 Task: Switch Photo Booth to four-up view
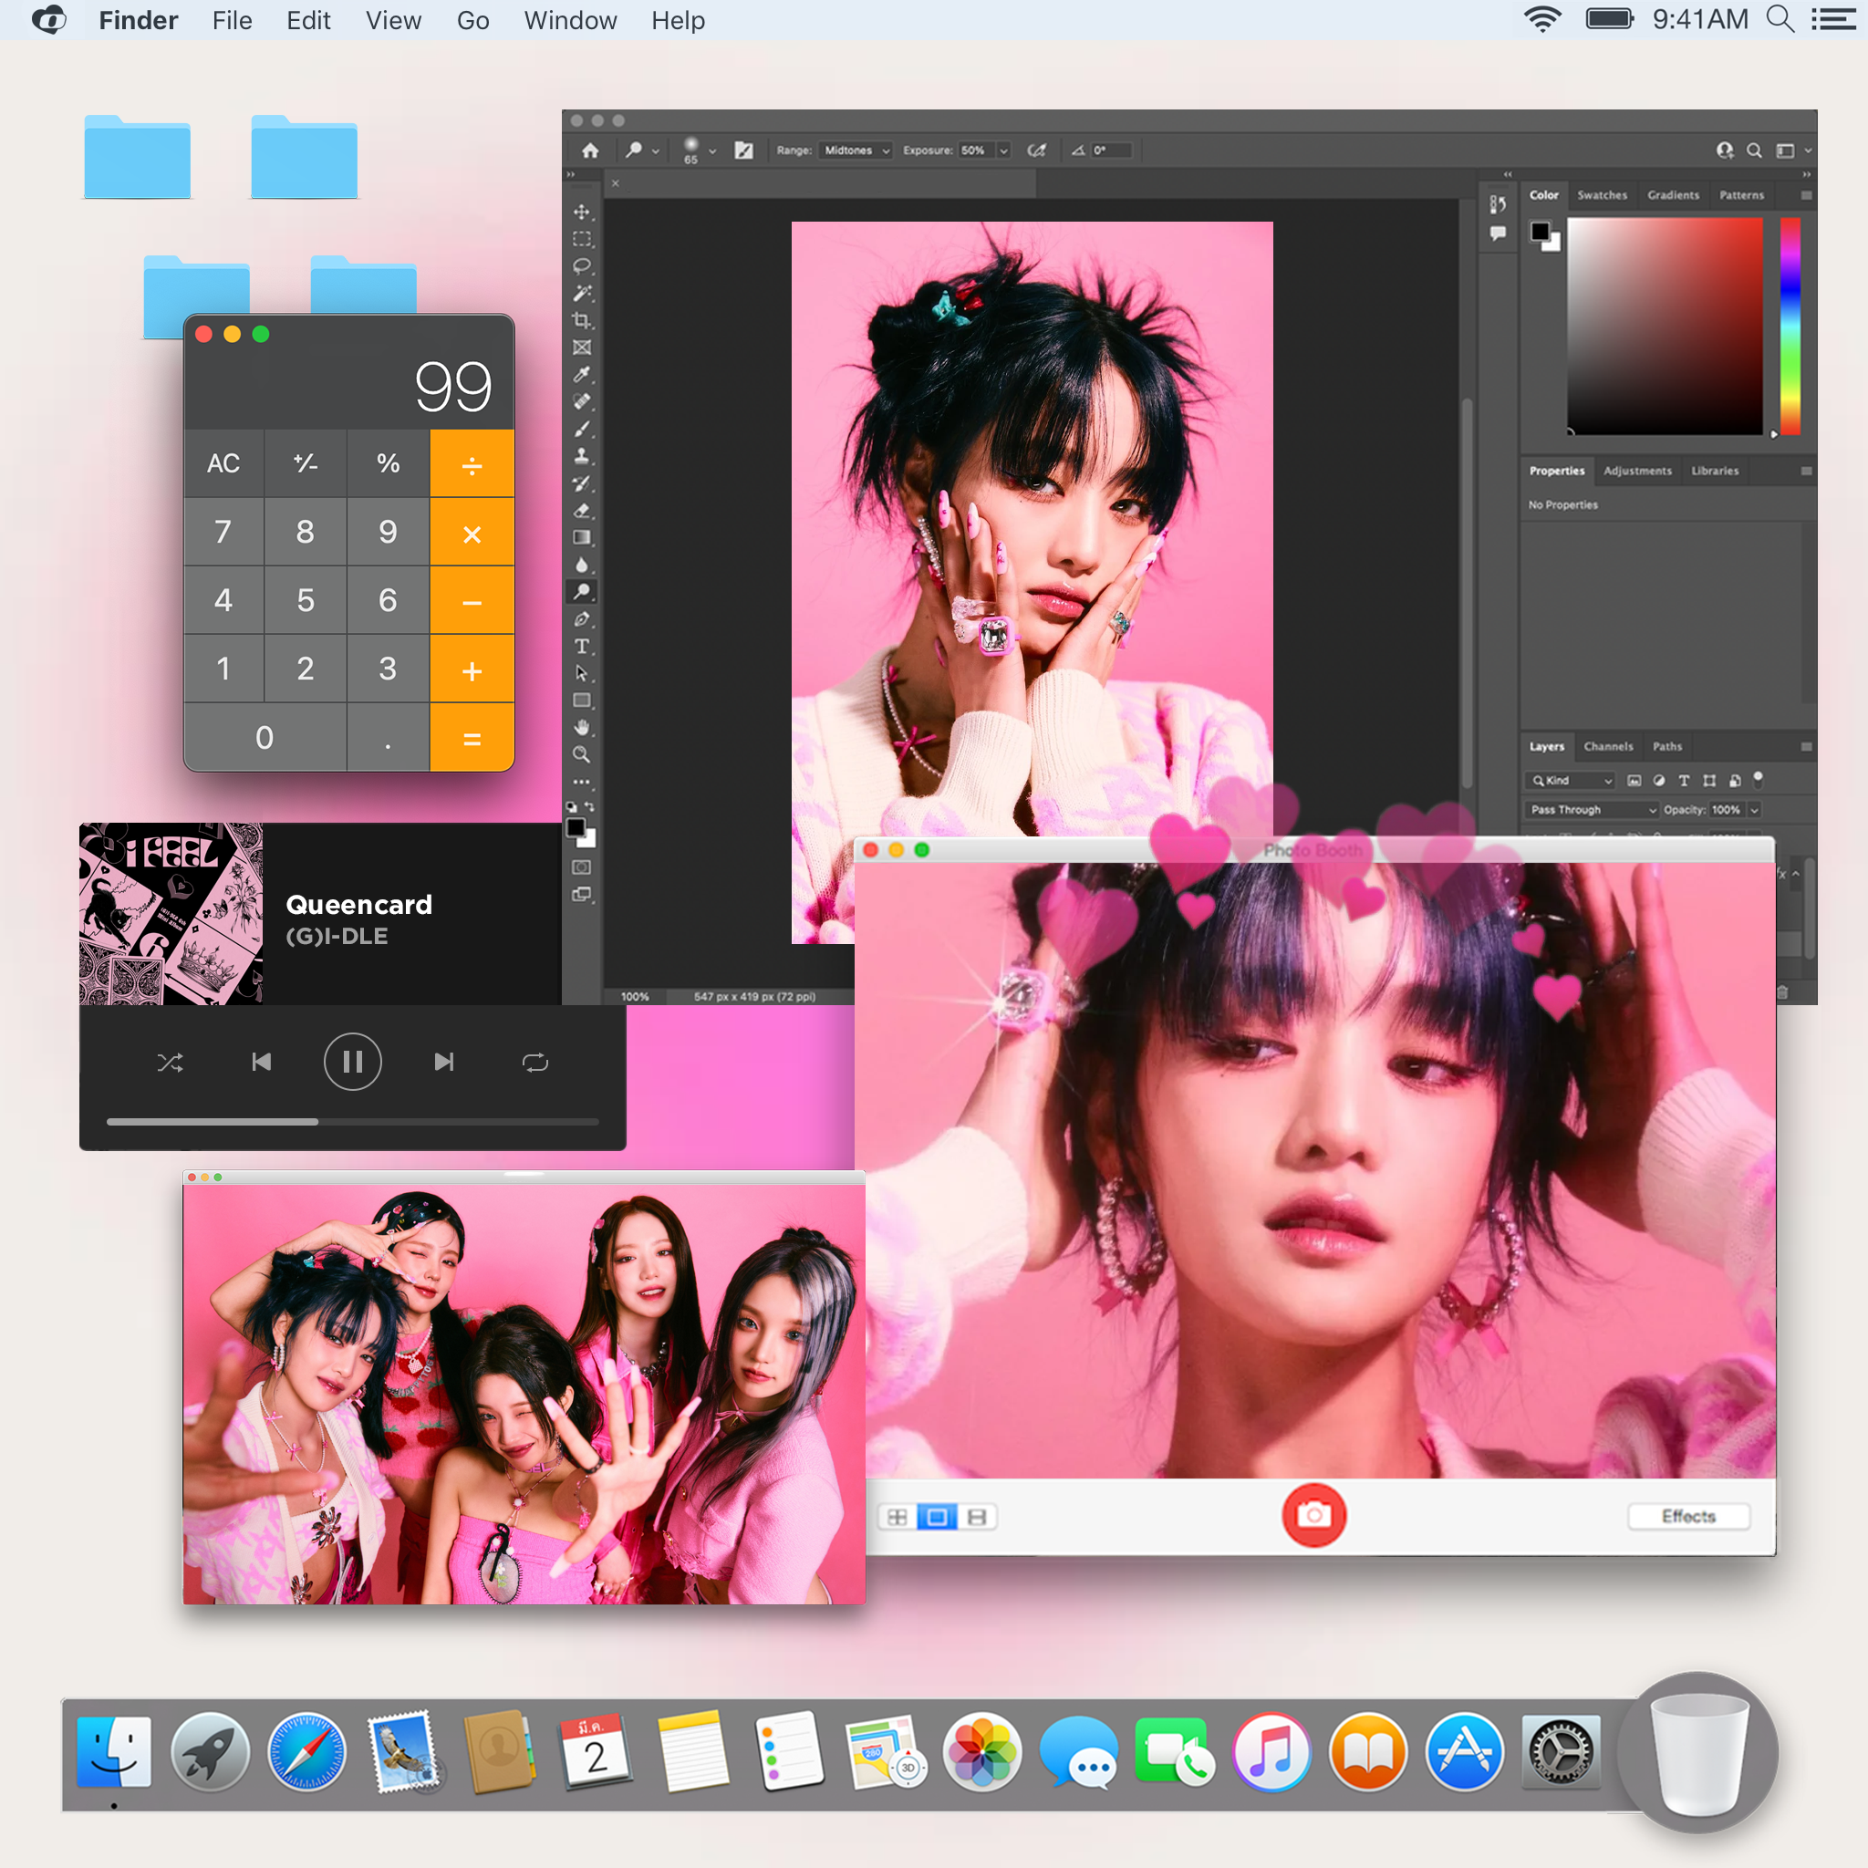coord(897,1516)
